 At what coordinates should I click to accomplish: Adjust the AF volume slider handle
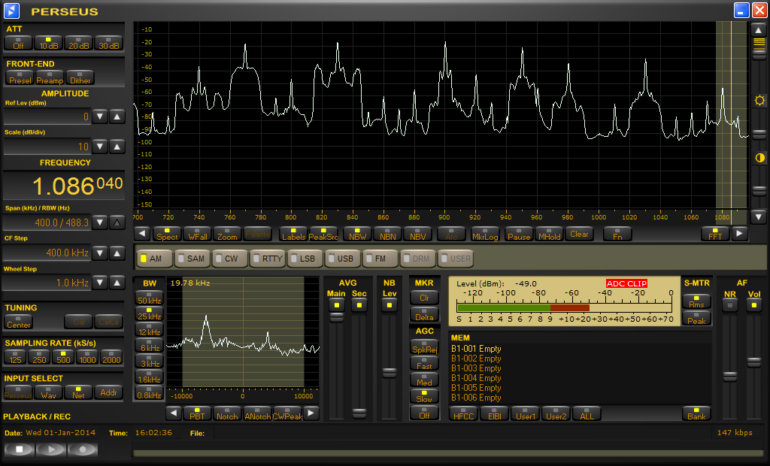753,362
